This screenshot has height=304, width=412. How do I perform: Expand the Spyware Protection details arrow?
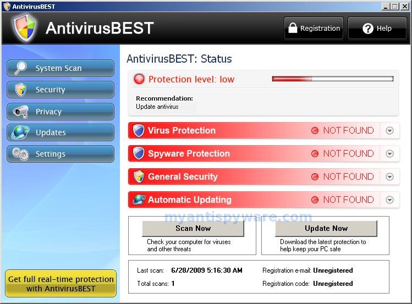point(389,153)
